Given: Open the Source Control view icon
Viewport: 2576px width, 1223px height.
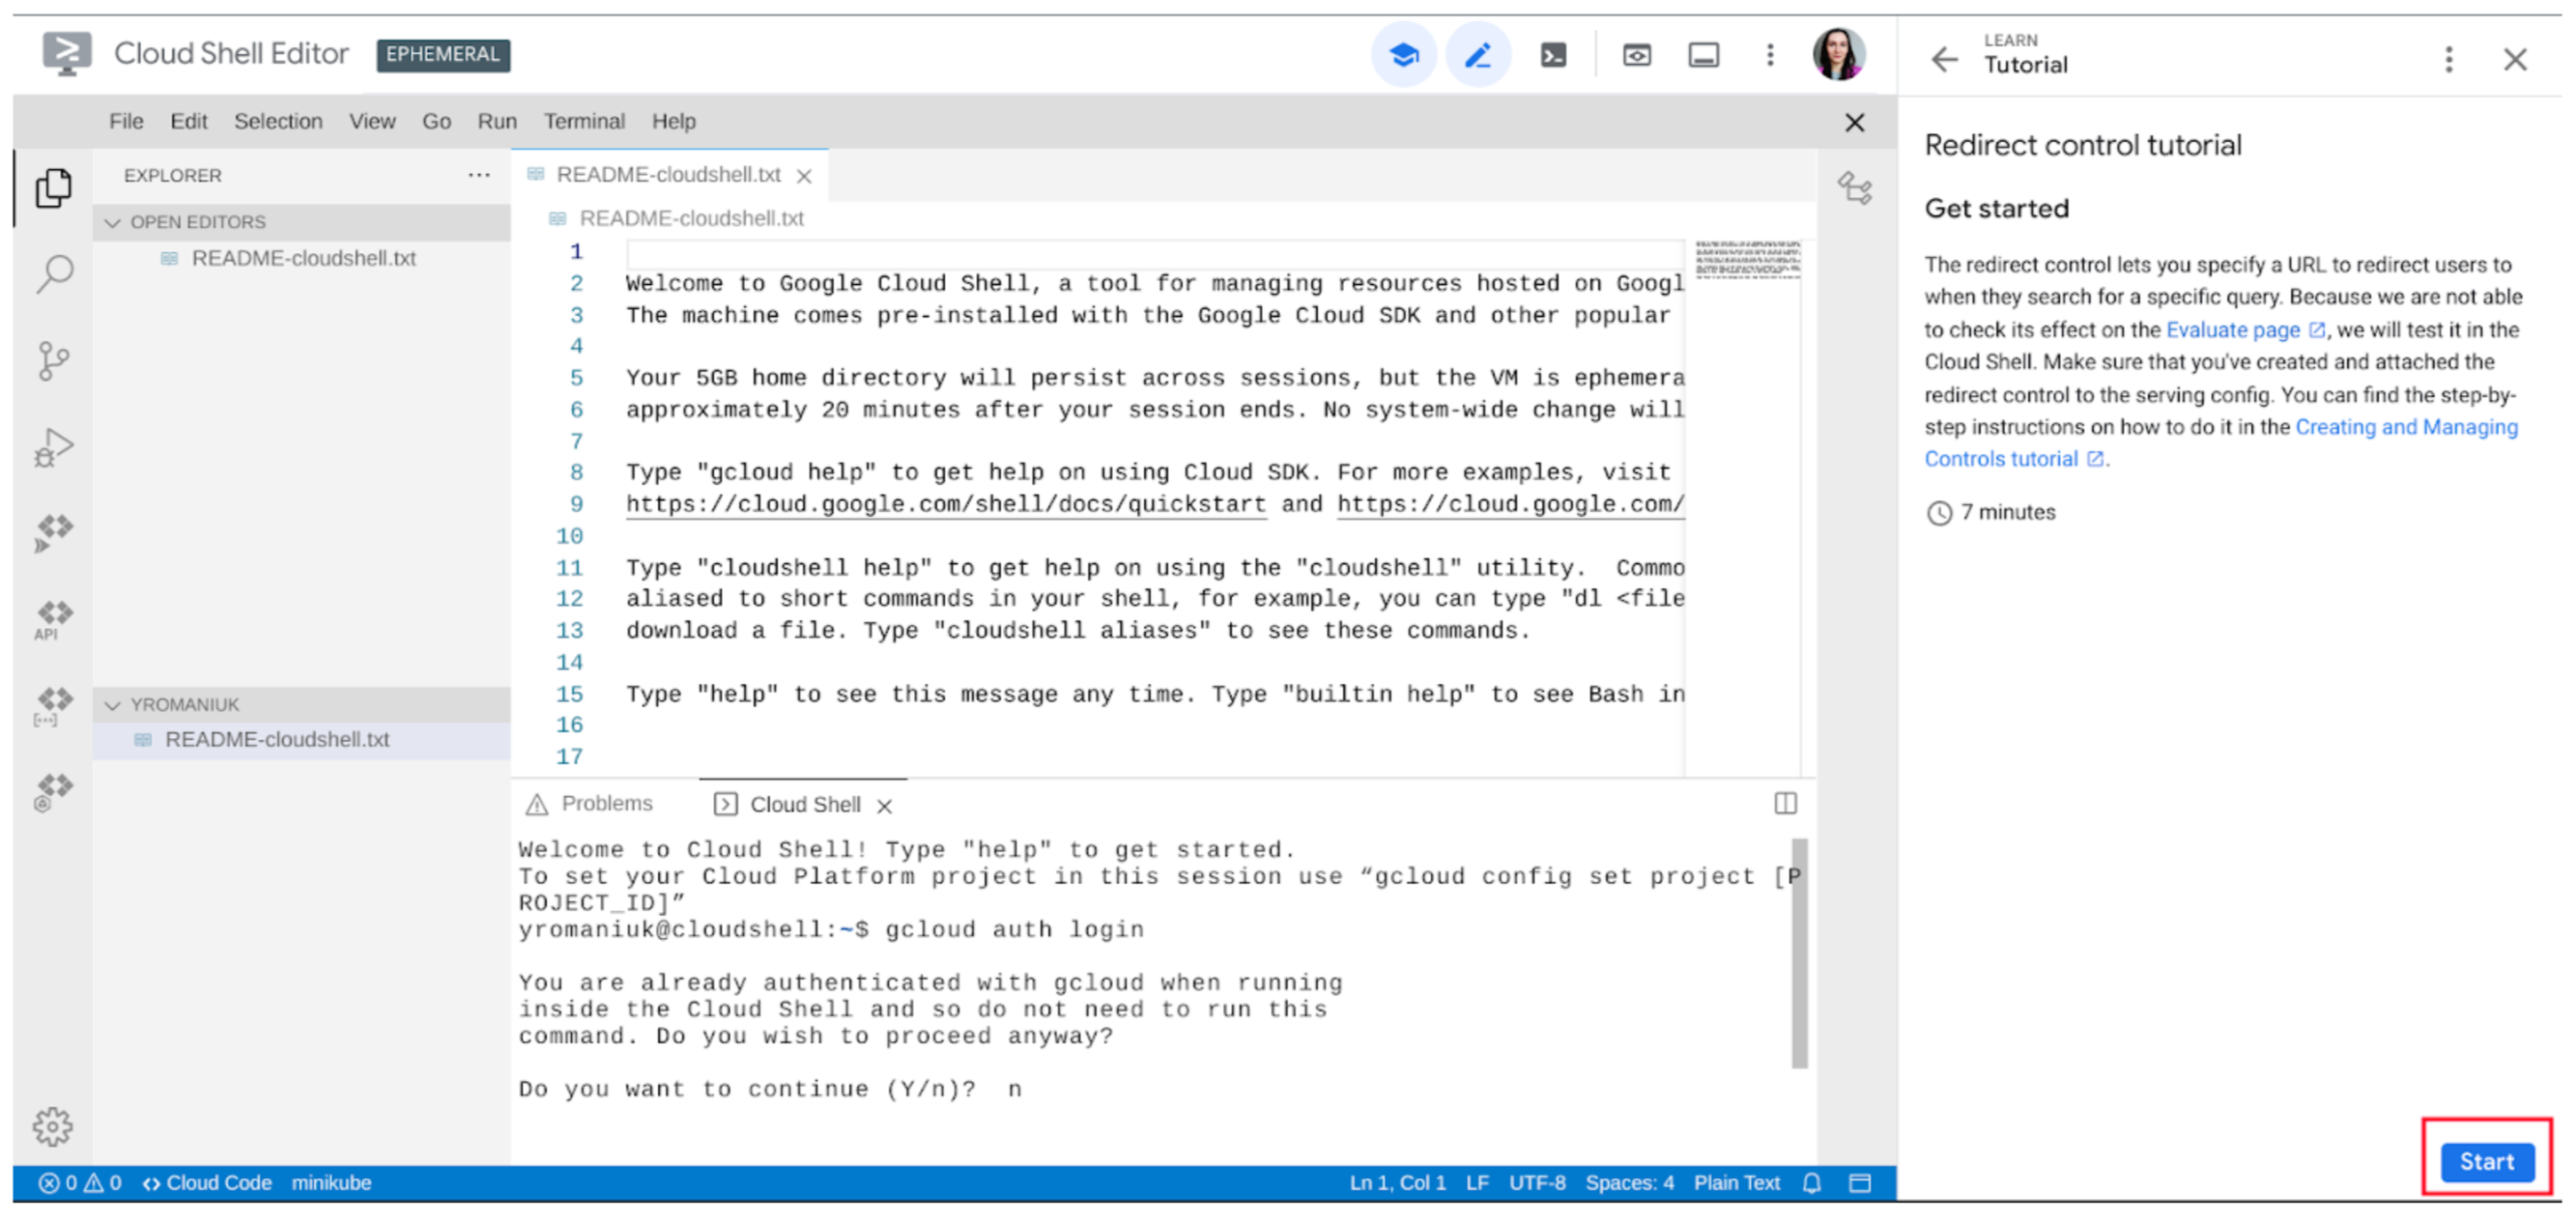Looking at the screenshot, I should pos(54,360).
